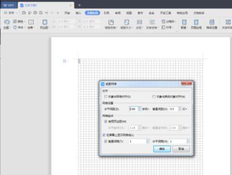Switch to the Insert (插入) tab
232x175 pixels.
click(x=79, y=13)
